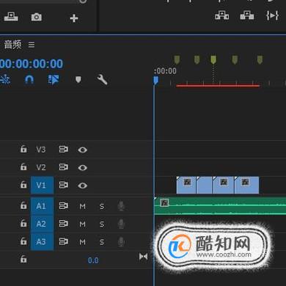Toggle sync lock for track A2
The width and height of the screenshot is (286, 286).
tap(64, 224)
